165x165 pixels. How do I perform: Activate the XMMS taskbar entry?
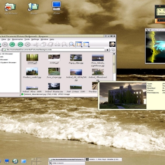pos(104,159)
